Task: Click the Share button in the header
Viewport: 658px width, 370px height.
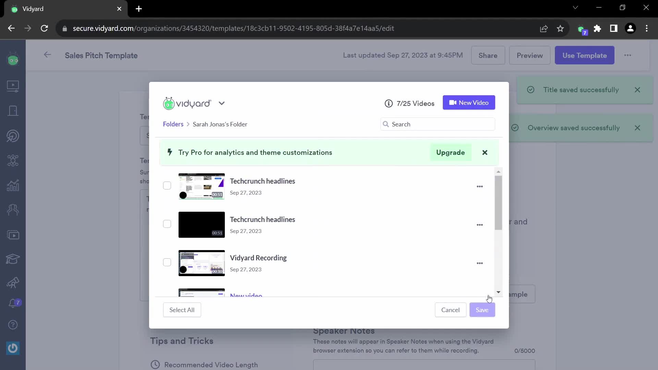Action: point(488,55)
